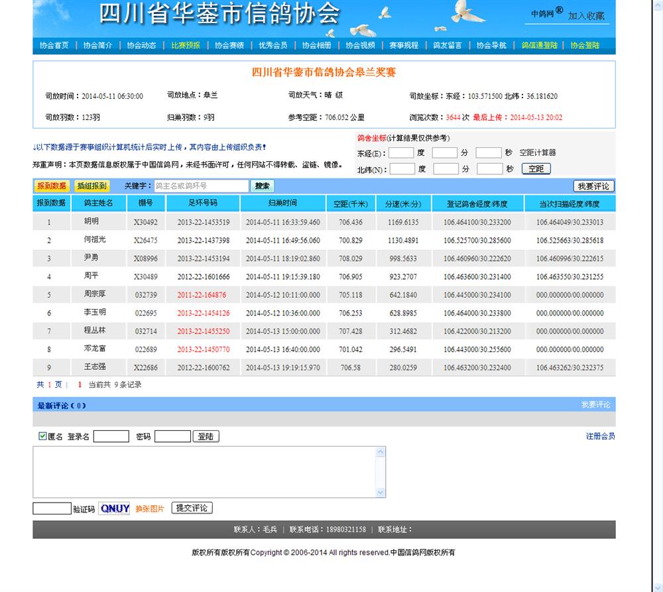Image resolution: width=663 pixels, height=592 pixels.
Task: Toggle the 匿名 checkbox
Action: (x=42, y=436)
